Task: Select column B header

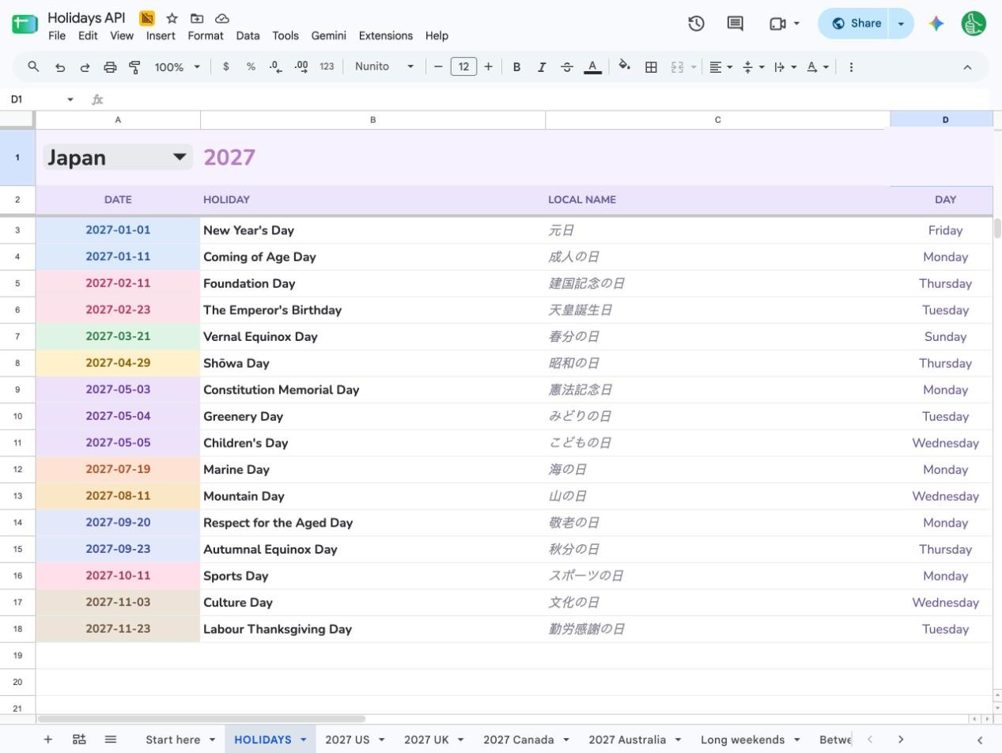Action: pyautogui.click(x=372, y=119)
